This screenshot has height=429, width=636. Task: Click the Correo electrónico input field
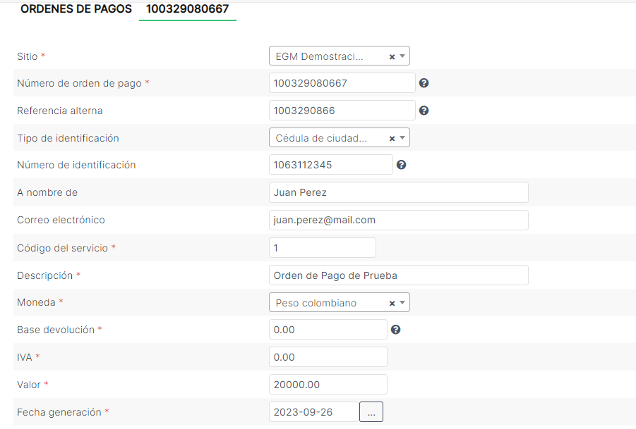click(x=398, y=220)
